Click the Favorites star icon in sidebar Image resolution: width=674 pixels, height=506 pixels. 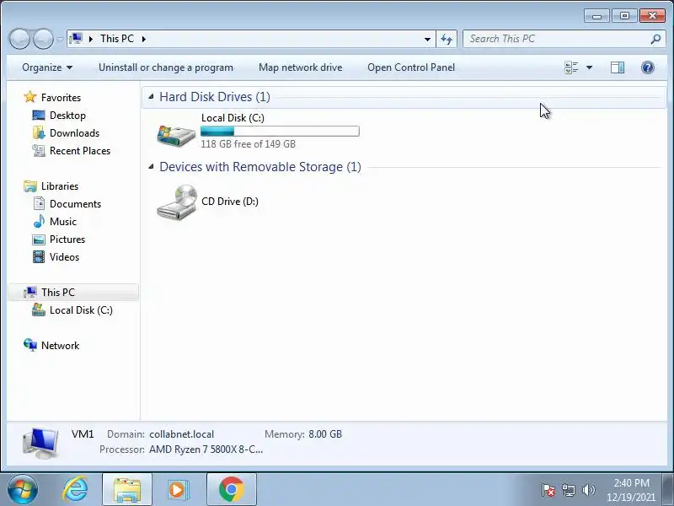[30, 97]
